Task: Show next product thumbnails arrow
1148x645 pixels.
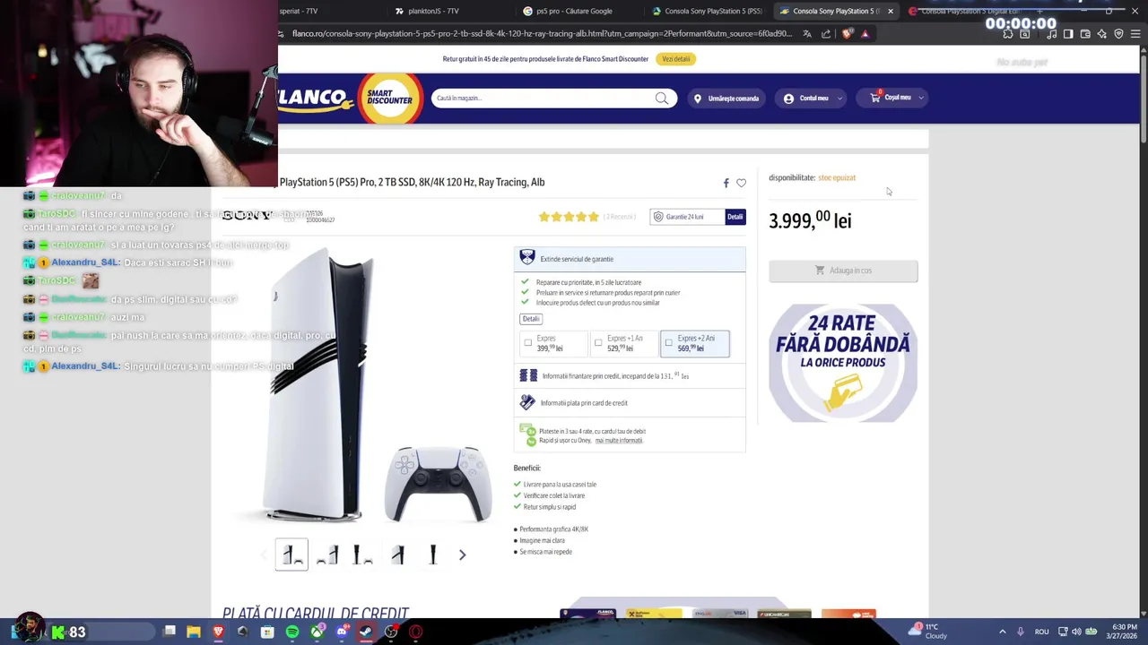Action: [462, 555]
